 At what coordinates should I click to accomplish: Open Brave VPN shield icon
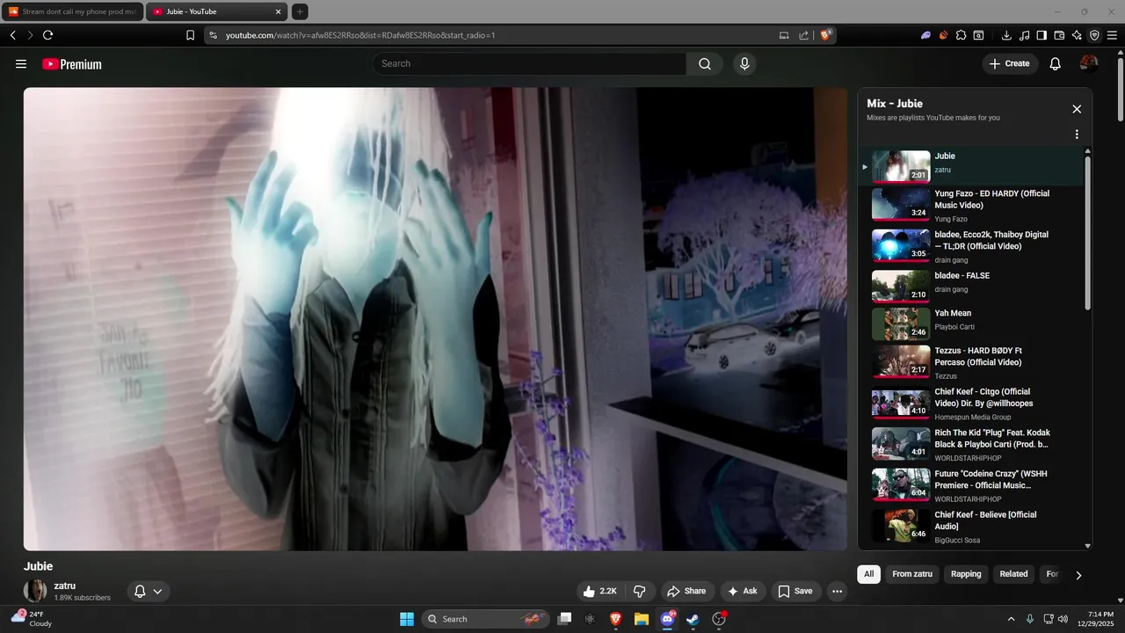click(x=1094, y=35)
